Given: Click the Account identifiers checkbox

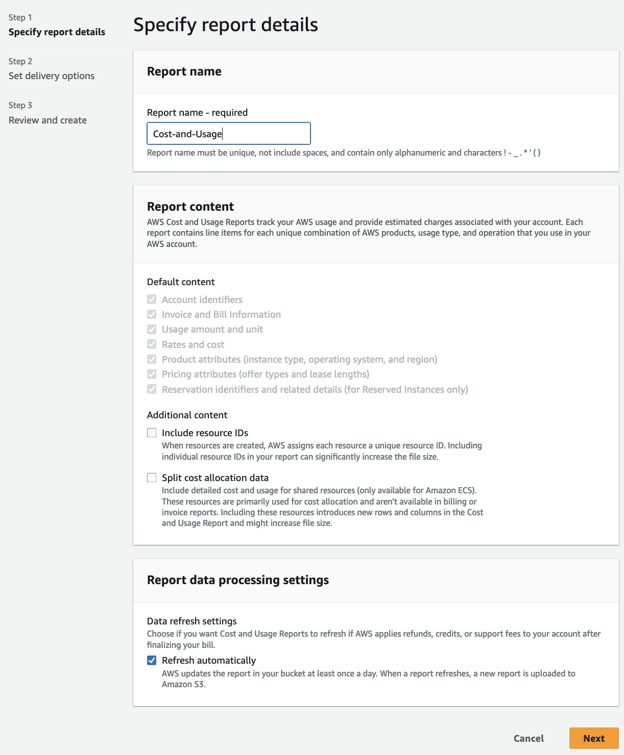Looking at the screenshot, I should click(x=152, y=299).
